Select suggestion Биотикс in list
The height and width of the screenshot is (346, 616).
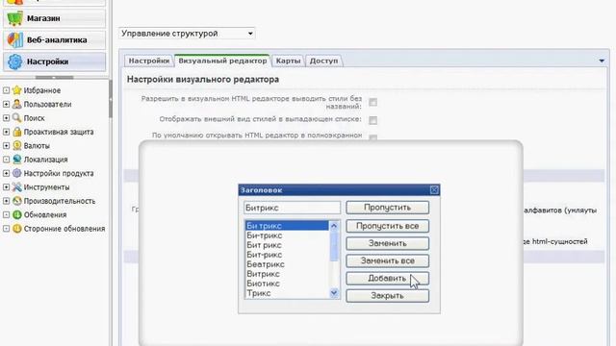tap(287, 284)
